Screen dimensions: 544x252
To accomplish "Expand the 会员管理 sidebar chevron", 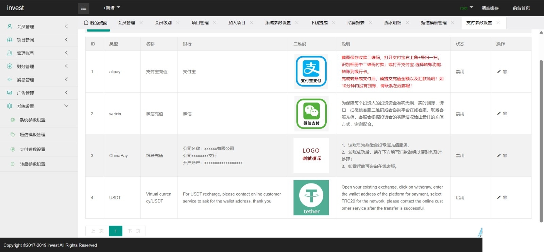I will (x=66, y=26).
